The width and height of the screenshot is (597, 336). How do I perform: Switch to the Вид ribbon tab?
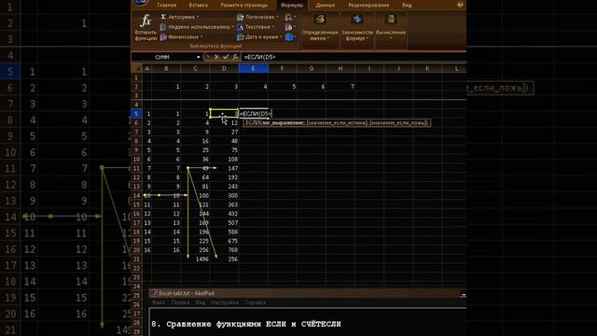407,5
